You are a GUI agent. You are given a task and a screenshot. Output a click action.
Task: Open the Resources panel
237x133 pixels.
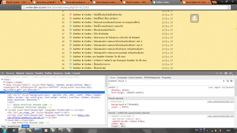coord(58,73)
